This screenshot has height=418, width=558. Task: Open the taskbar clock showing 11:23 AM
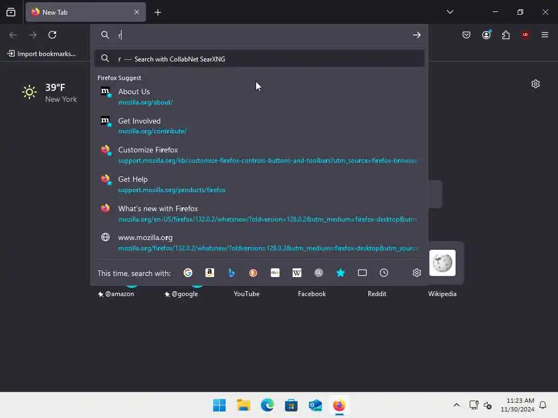point(517,405)
